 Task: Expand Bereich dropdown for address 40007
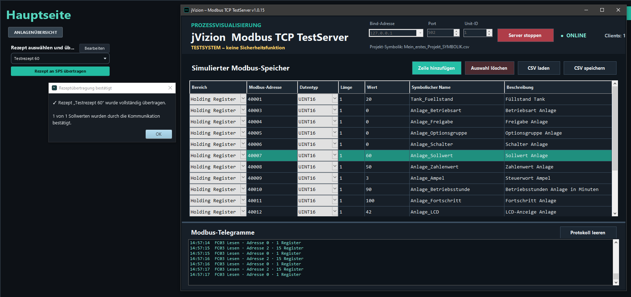[243, 155]
